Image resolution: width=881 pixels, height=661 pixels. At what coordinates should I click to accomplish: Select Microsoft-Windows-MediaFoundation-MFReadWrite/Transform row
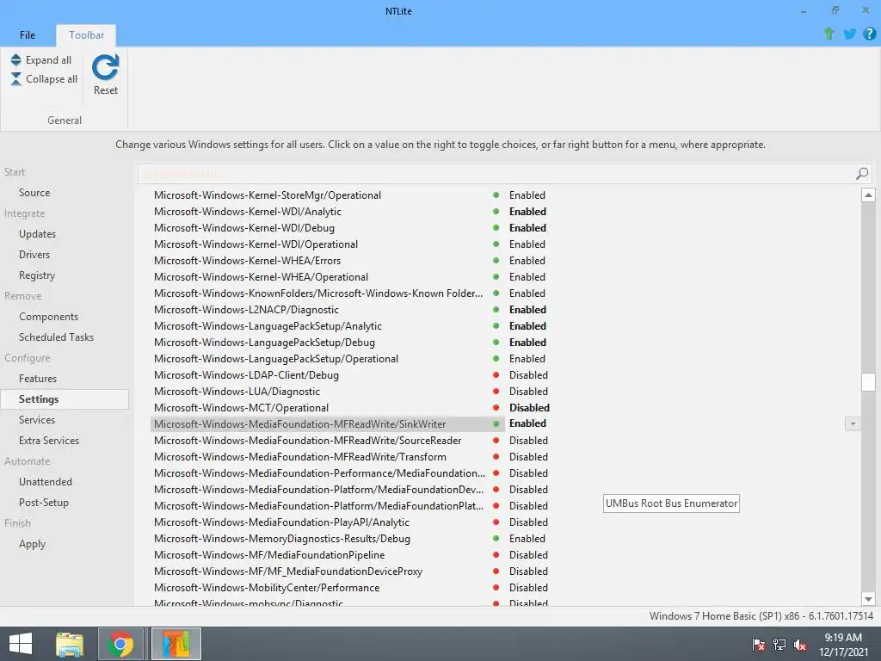click(x=300, y=456)
